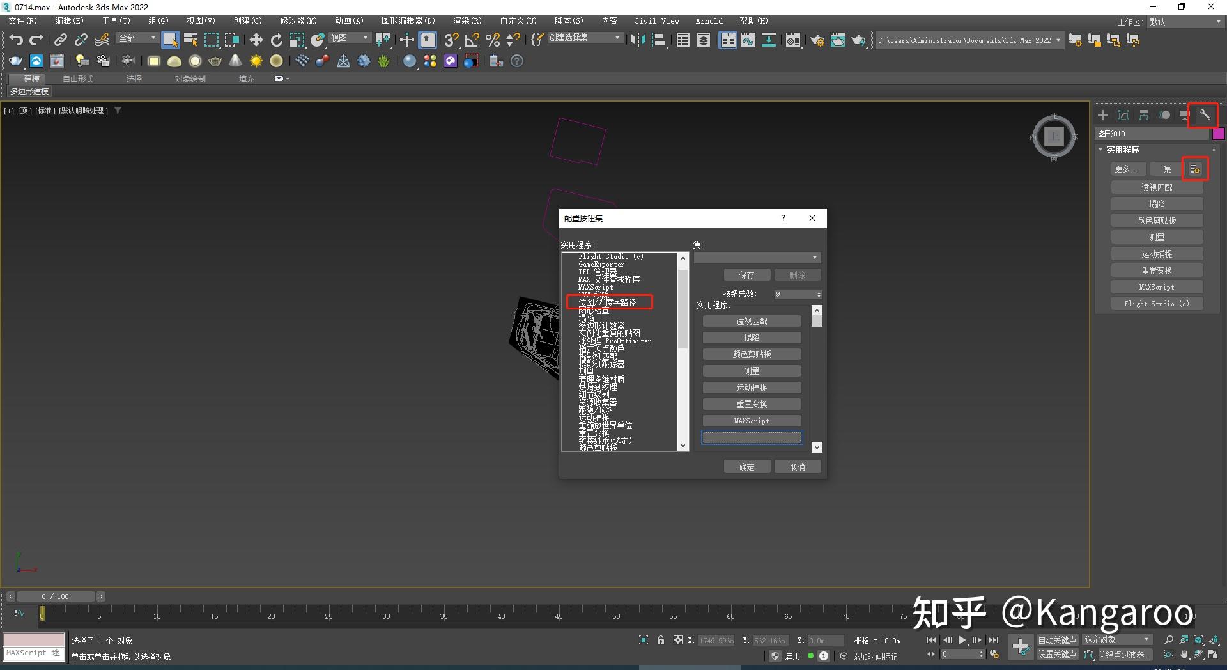Image resolution: width=1227 pixels, height=670 pixels.
Task: Toggle the 3D Snaps icon
Action: tap(451, 40)
